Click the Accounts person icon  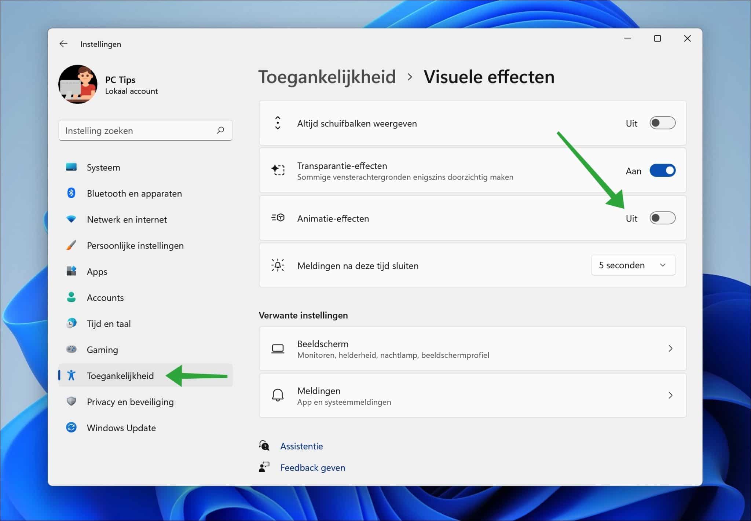coord(72,297)
